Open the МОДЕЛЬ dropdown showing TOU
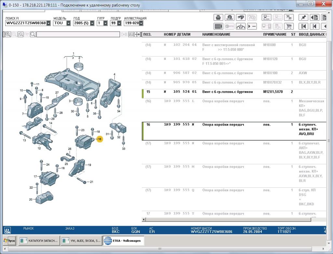Image resolution: width=333 pixels, height=254 pixels. (68, 23)
